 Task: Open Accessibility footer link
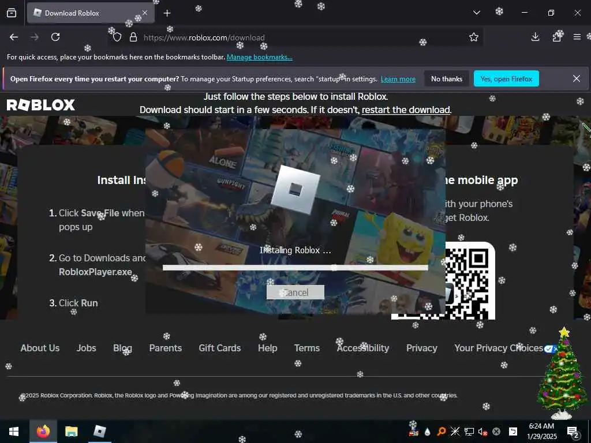point(362,348)
